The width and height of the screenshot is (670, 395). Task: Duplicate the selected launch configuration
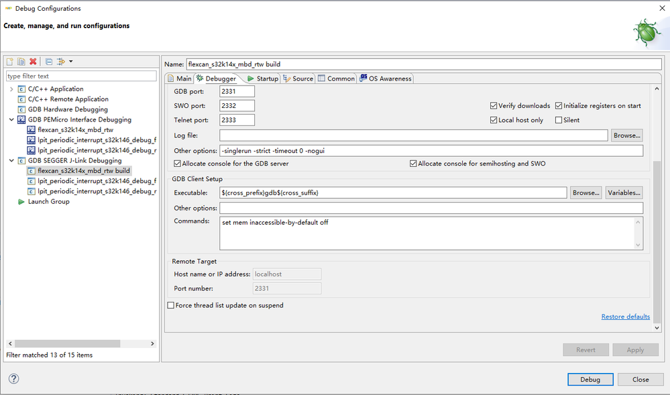point(21,62)
